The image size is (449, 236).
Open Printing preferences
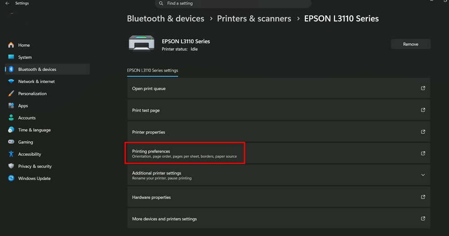point(279,153)
